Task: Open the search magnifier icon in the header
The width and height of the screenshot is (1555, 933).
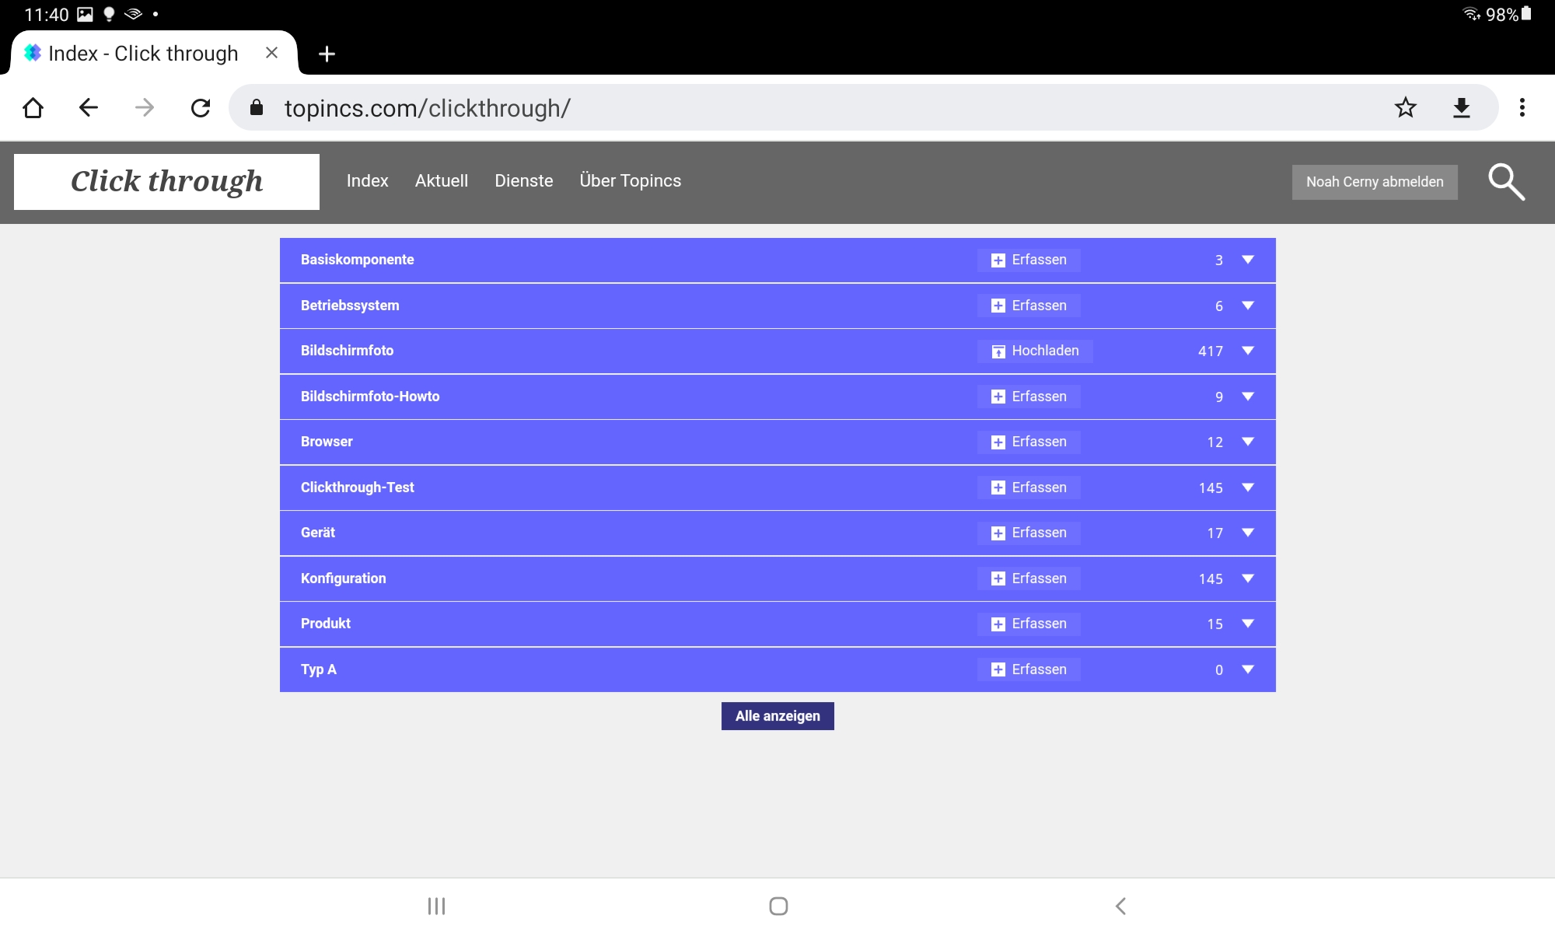Action: coord(1507,181)
